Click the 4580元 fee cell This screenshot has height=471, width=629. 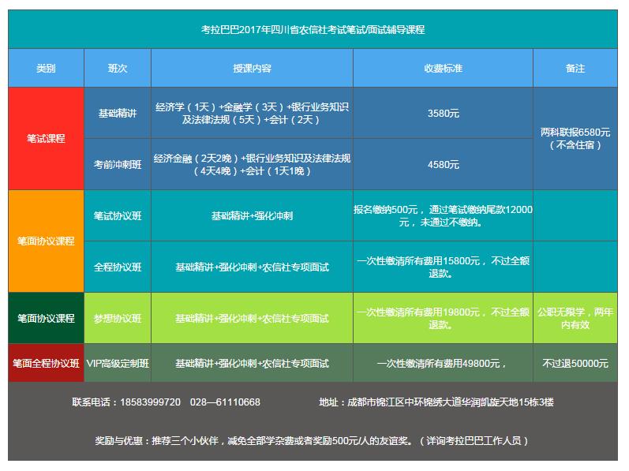(444, 164)
